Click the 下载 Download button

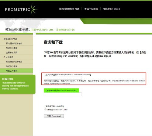tap(54, 116)
